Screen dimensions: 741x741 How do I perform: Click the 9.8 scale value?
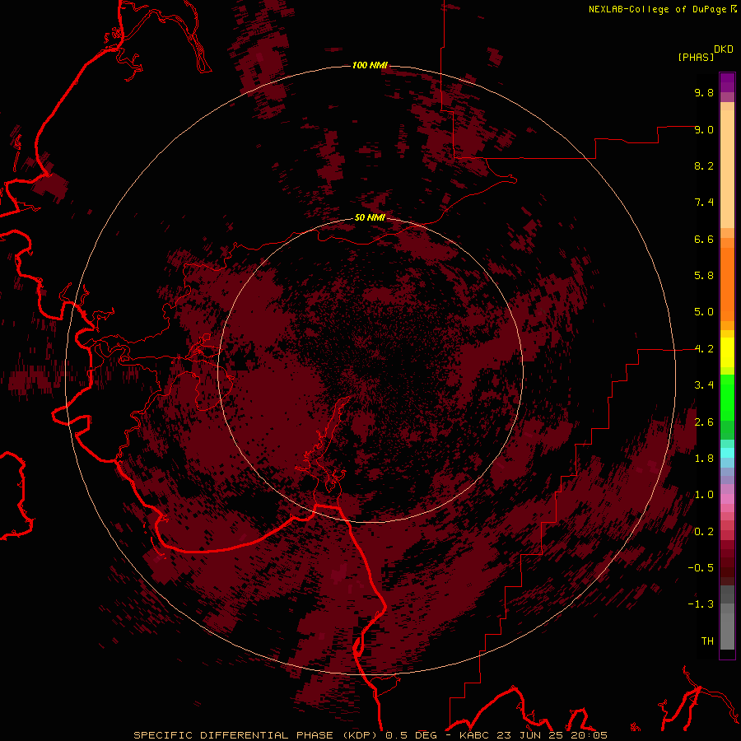tap(704, 92)
